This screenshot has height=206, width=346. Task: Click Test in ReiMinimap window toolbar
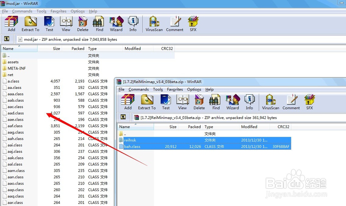(166, 102)
